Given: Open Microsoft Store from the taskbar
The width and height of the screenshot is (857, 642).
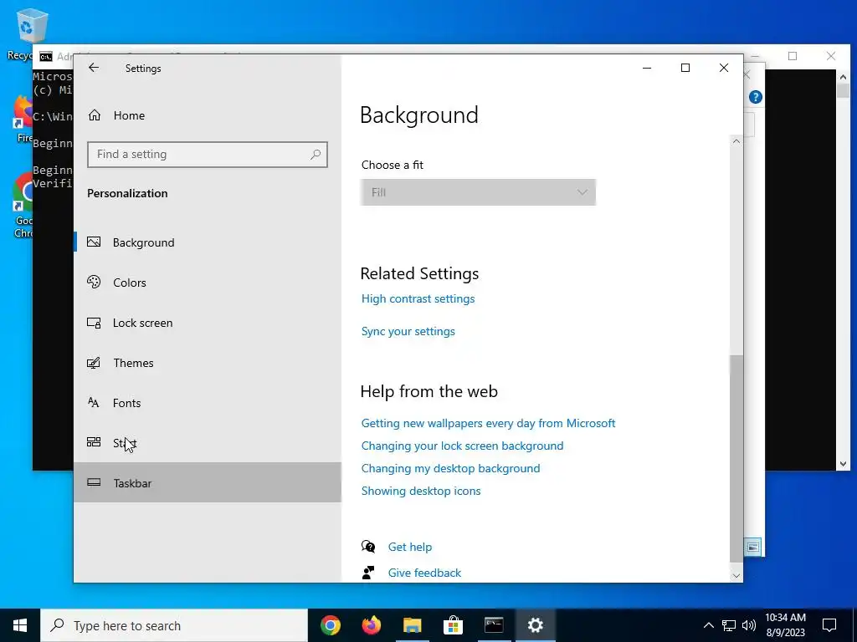Looking at the screenshot, I should 453,625.
